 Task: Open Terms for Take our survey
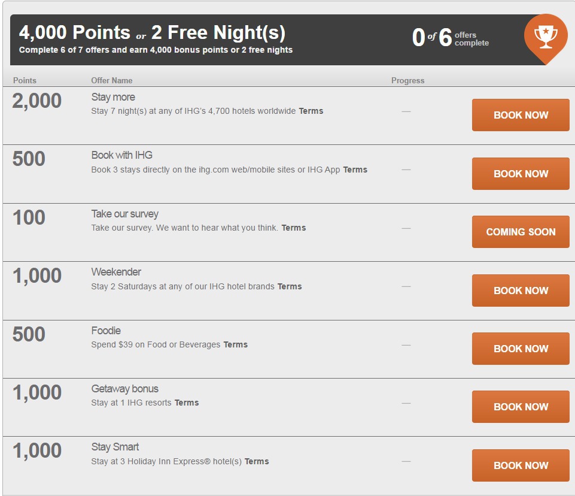[x=293, y=228]
